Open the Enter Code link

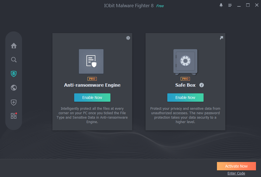pyautogui.click(x=236, y=173)
